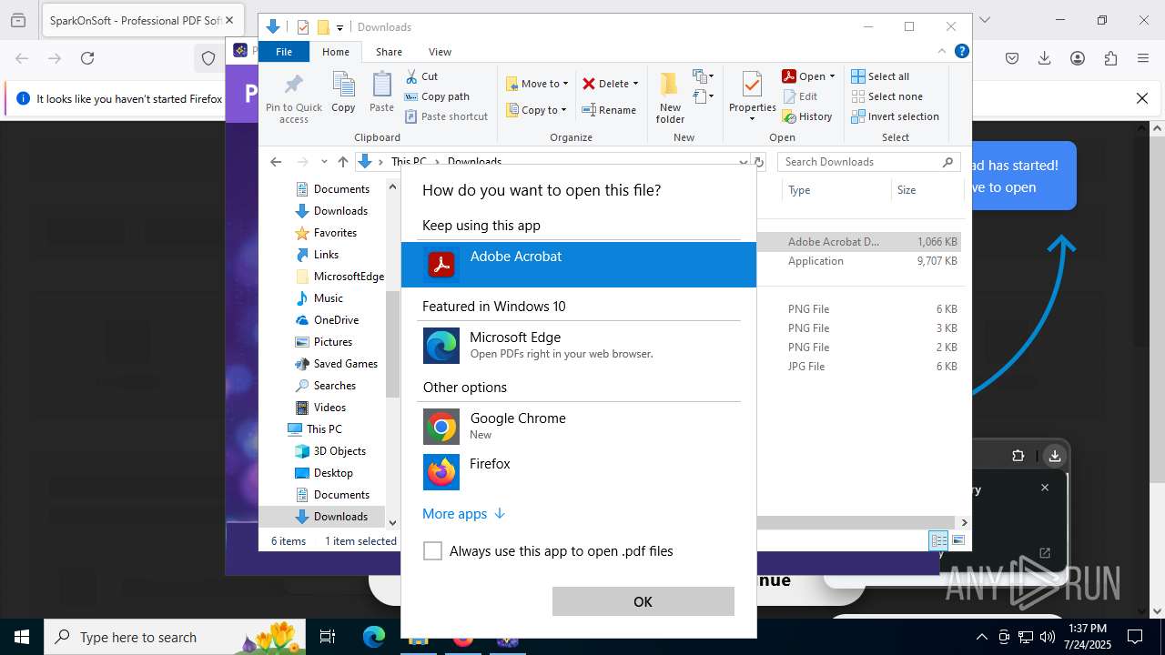Sort by the Size column header
Viewport: 1165px width, 655px height.
pos(927,190)
